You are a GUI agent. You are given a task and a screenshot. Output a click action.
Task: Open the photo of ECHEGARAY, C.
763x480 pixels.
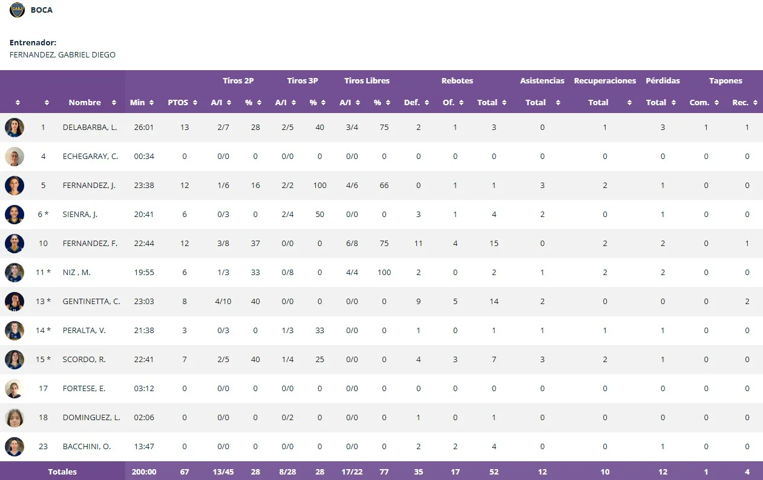tap(15, 157)
